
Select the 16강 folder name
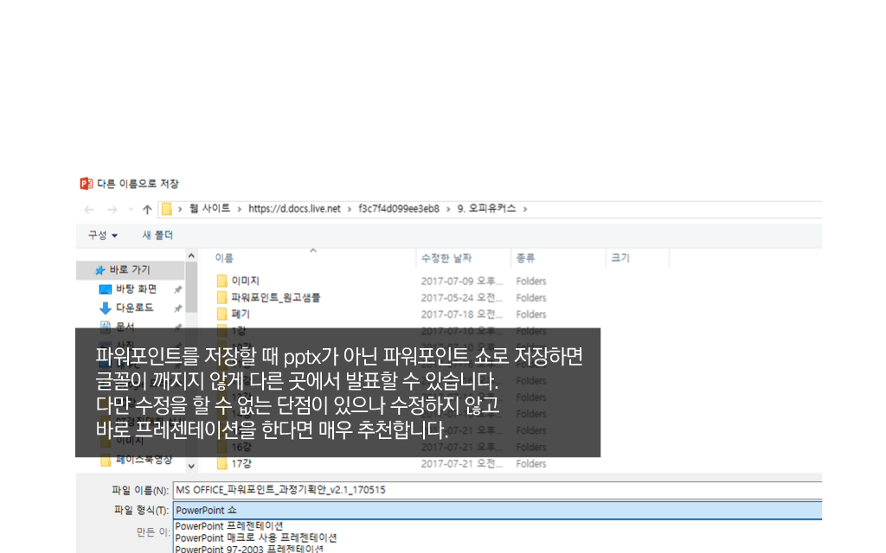coord(241,448)
